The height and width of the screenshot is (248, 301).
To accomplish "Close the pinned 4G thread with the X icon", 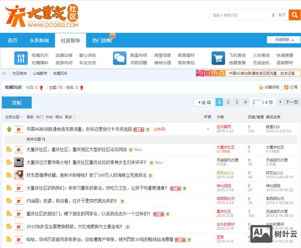I will (208, 129).
